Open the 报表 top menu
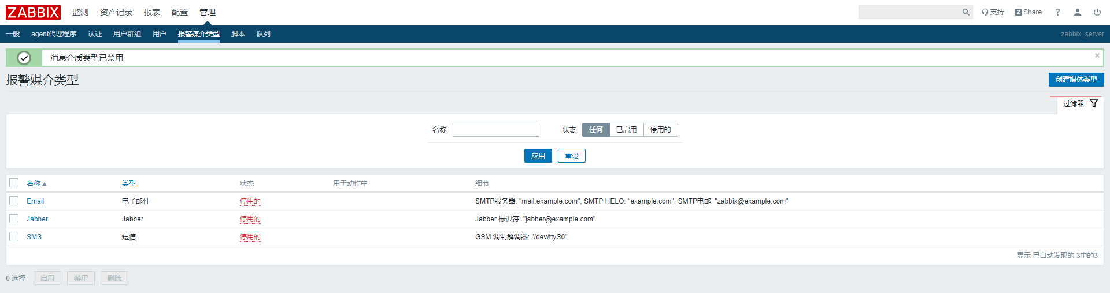This screenshot has height=293, width=1110. [152, 12]
